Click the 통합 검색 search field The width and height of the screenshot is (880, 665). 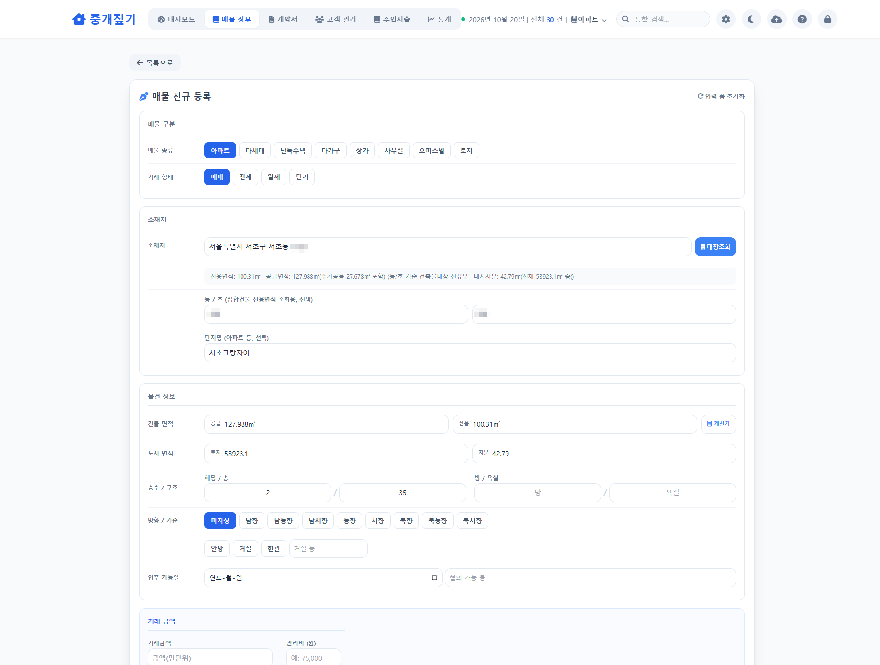click(x=663, y=19)
